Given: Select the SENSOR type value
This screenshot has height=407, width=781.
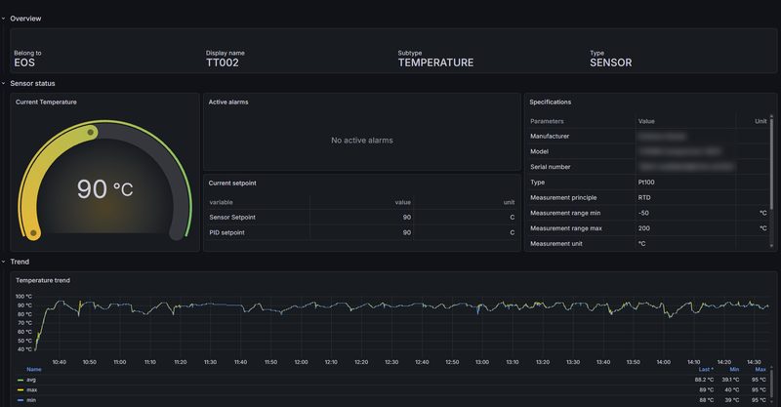Looking at the screenshot, I should [x=611, y=62].
